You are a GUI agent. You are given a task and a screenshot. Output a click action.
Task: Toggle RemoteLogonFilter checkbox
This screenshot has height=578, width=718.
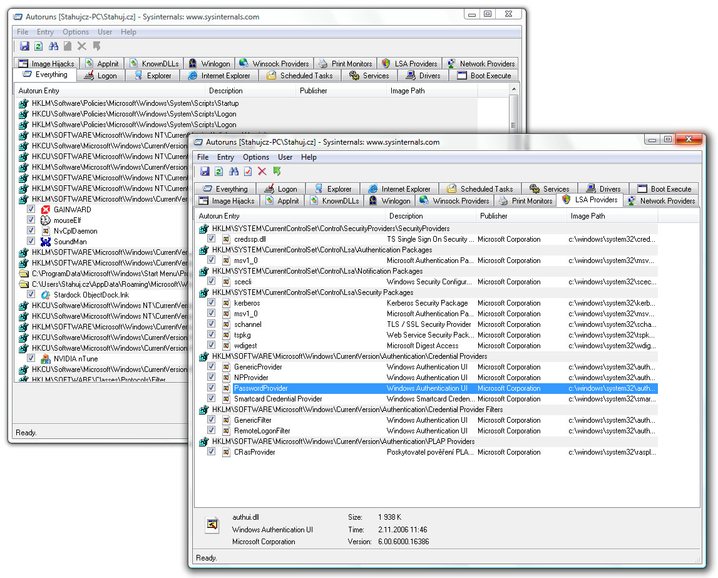pyautogui.click(x=211, y=430)
